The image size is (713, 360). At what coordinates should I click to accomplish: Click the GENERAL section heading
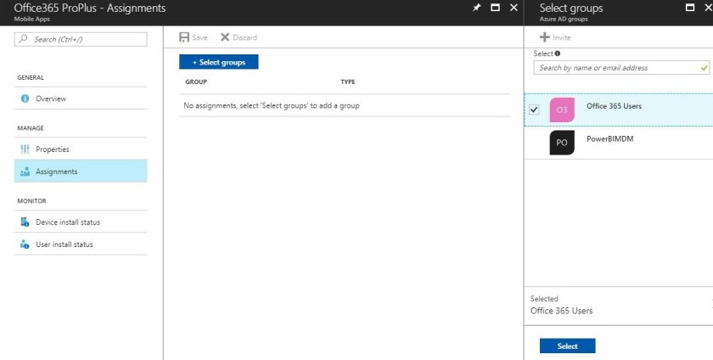tap(31, 77)
